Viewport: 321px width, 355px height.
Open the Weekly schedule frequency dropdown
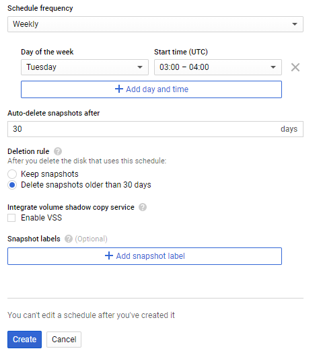155,24
